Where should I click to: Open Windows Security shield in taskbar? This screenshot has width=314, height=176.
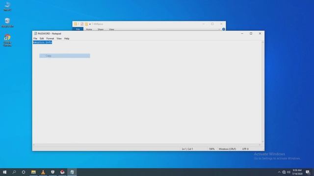[52, 172]
